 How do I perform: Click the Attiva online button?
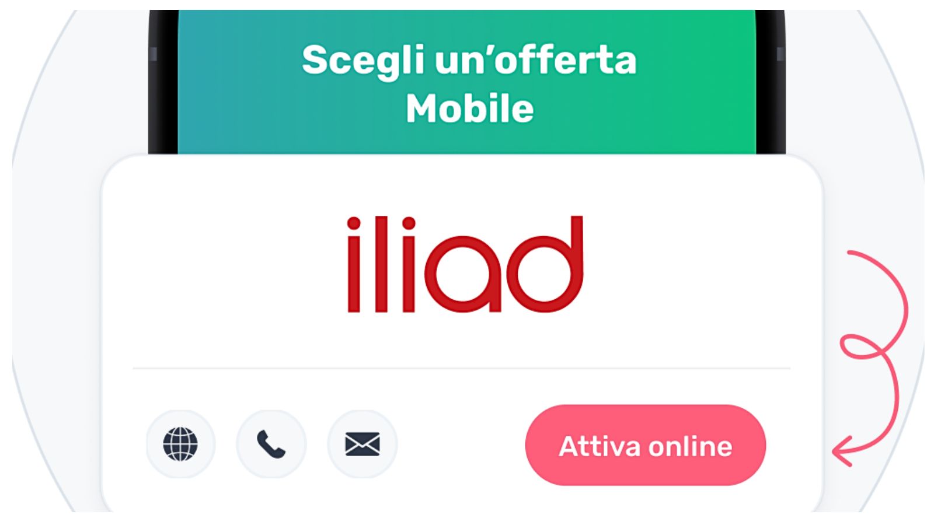[646, 445]
